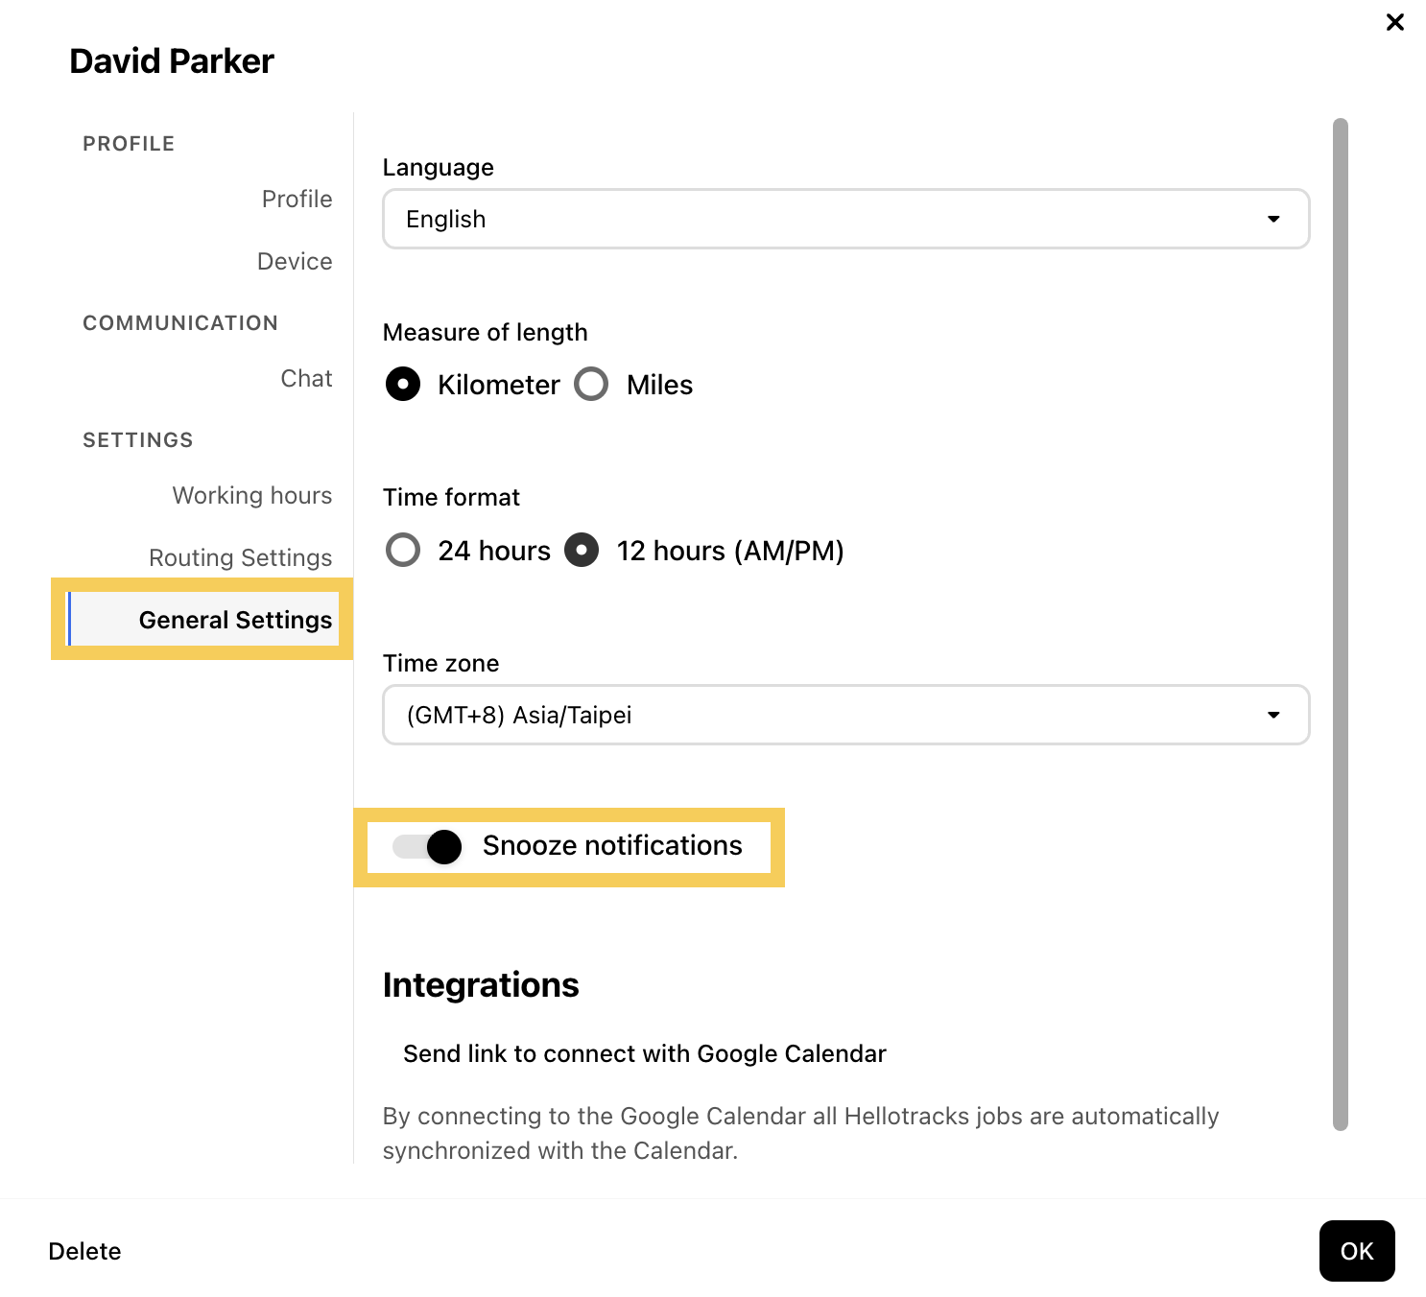Select General Settings in the sidebar
Image resolution: width=1426 pixels, height=1297 pixels.
point(235,621)
